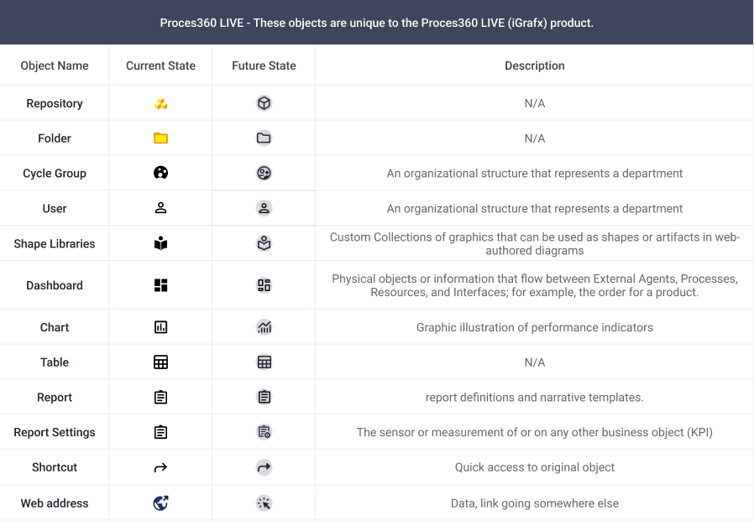Select the Report Settings object name
This screenshot has height=521, width=754.
(x=55, y=432)
